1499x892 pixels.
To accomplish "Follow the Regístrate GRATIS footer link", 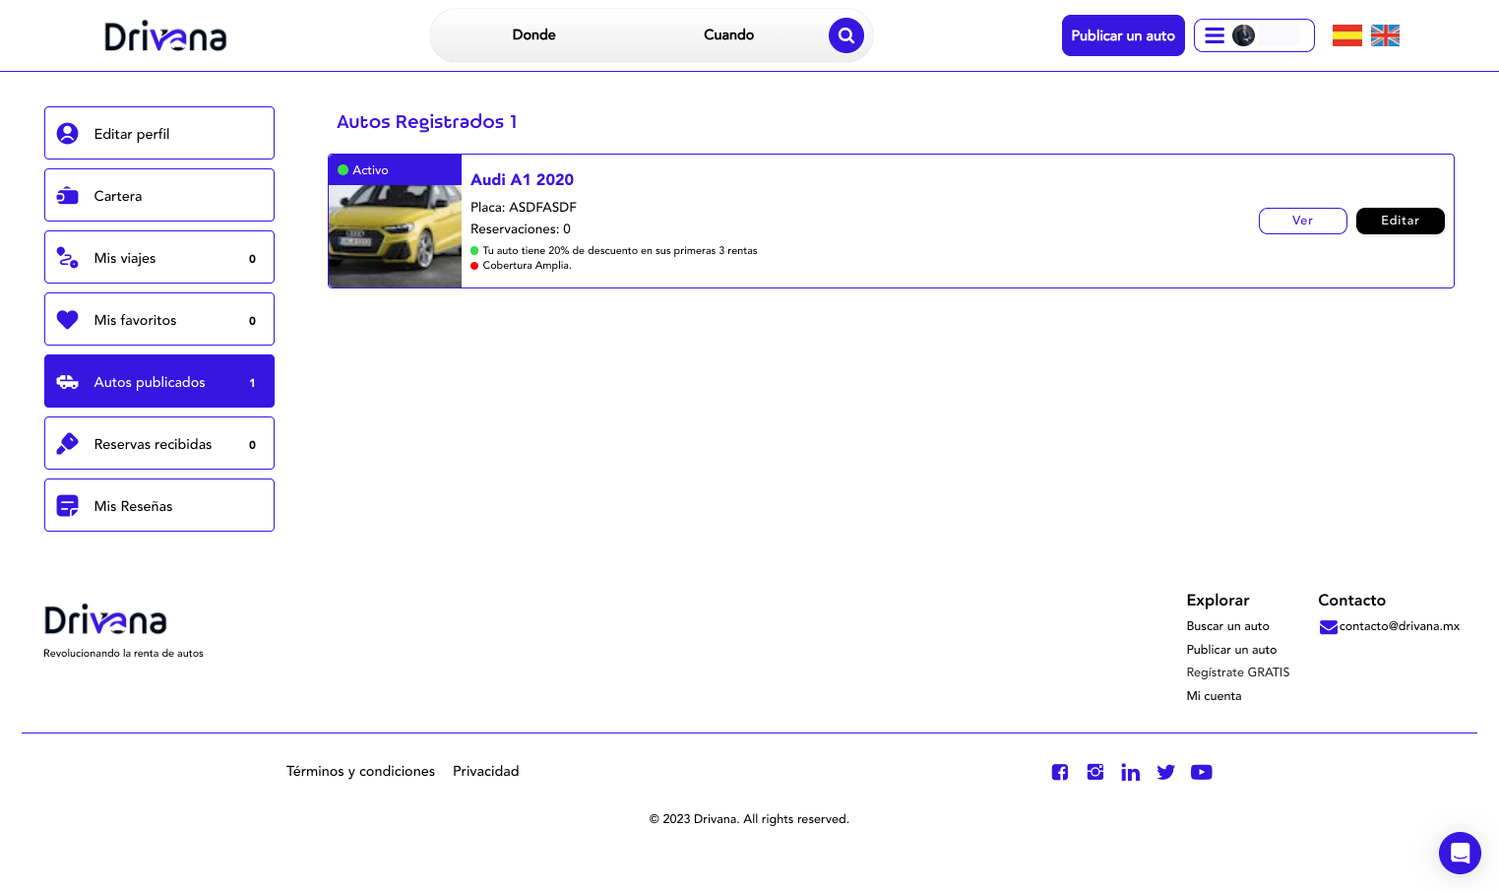I will 1237,672.
